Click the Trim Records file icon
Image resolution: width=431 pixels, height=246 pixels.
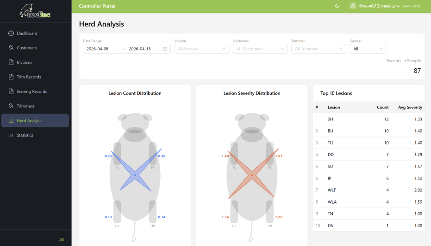[x=11, y=77]
